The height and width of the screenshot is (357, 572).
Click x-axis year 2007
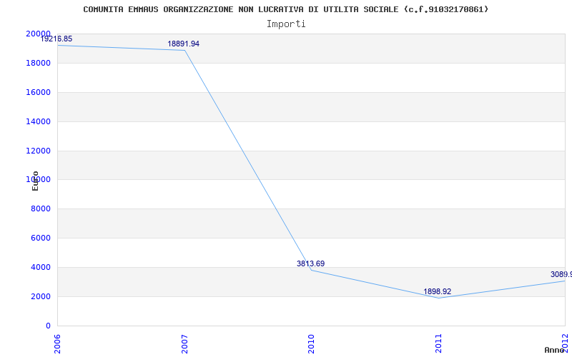(184, 343)
